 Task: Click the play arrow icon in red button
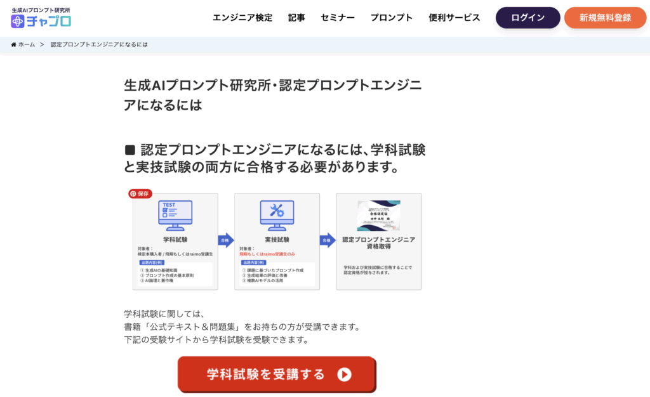click(x=344, y=374)
